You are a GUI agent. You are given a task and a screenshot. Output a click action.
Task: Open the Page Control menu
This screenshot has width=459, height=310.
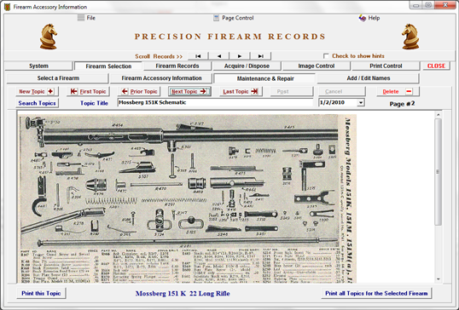233,18
